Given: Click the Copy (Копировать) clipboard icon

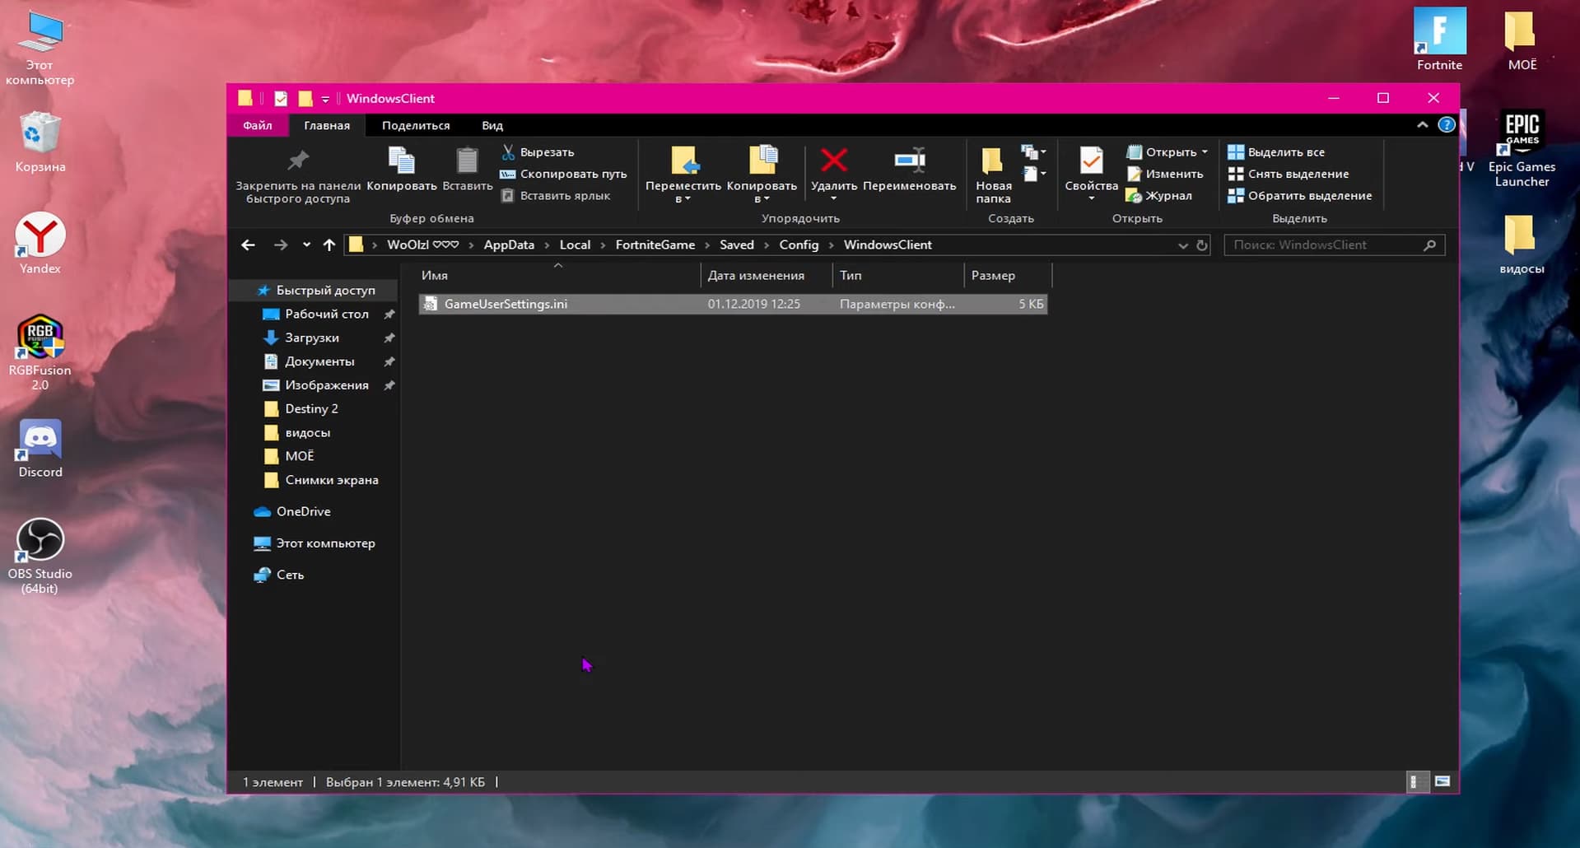Looking at the screenshot, I should click(401, 161).
